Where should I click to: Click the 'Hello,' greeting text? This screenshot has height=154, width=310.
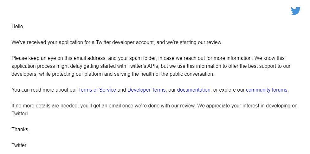(18, 27)
